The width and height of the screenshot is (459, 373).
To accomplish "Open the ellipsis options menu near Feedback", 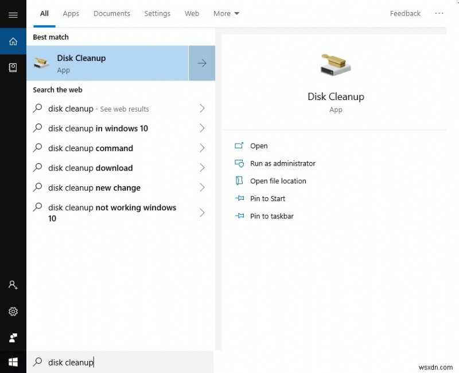I will 439,13.
